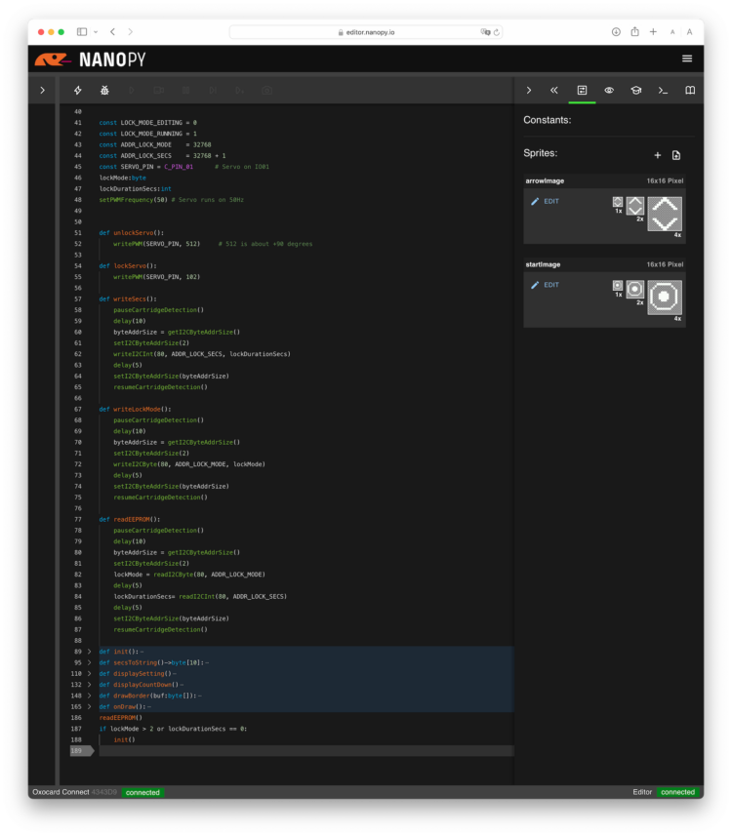Start debugging with the bug icon
Viewport: 732px width, 836px height.
(104, 90)
